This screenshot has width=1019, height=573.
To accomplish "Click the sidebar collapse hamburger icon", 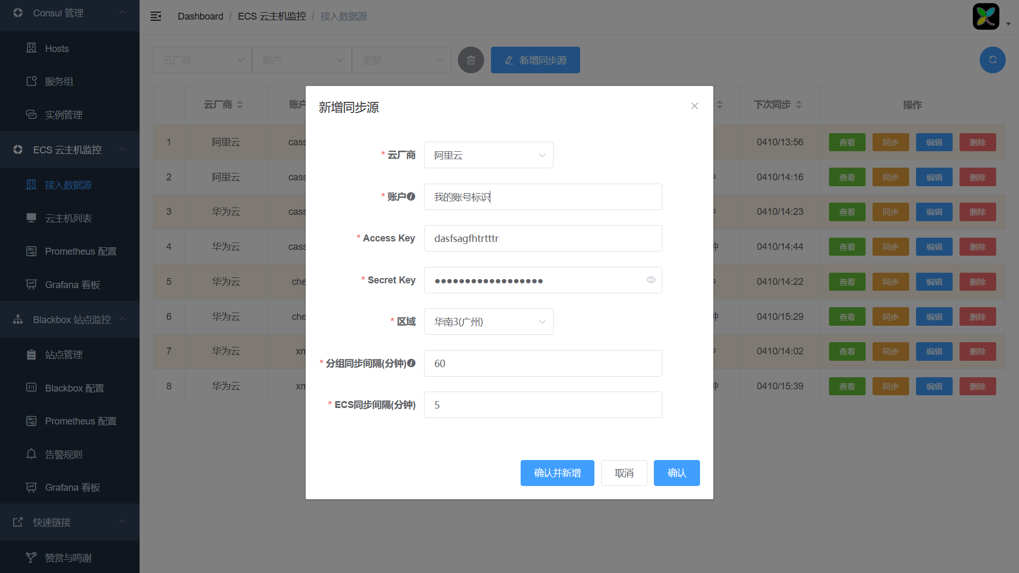I will (156, 16).
